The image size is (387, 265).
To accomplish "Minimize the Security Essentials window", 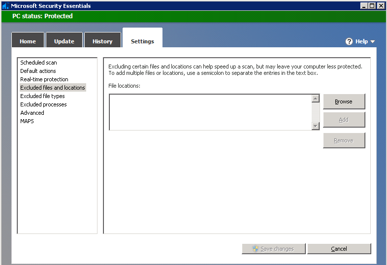I will click(x=364, y=6).
